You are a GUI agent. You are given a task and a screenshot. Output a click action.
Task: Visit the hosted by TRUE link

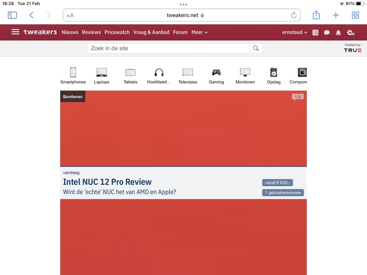coord(352,48)
